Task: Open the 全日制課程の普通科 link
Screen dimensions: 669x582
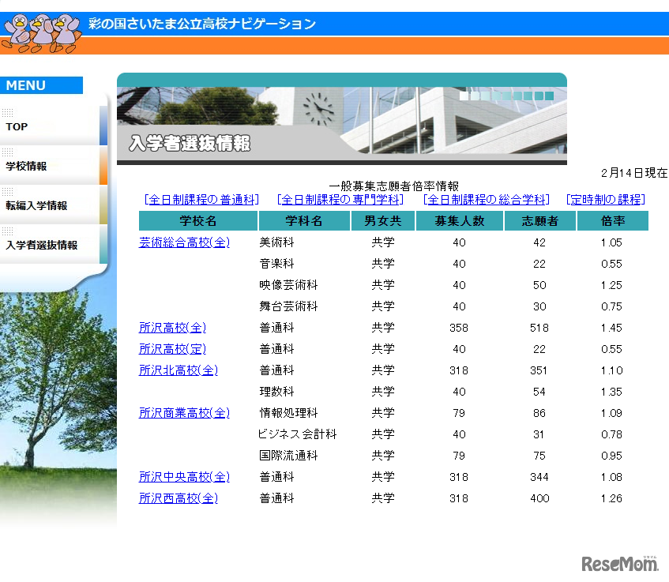Action: tap(202, 199)
